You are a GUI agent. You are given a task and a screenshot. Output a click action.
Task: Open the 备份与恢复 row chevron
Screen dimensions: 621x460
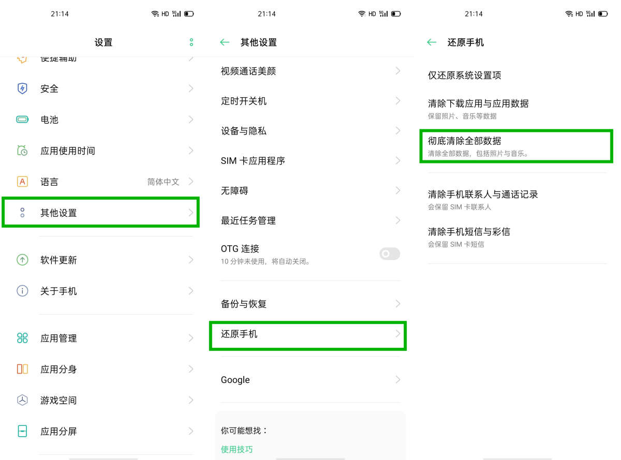[397, 304]
